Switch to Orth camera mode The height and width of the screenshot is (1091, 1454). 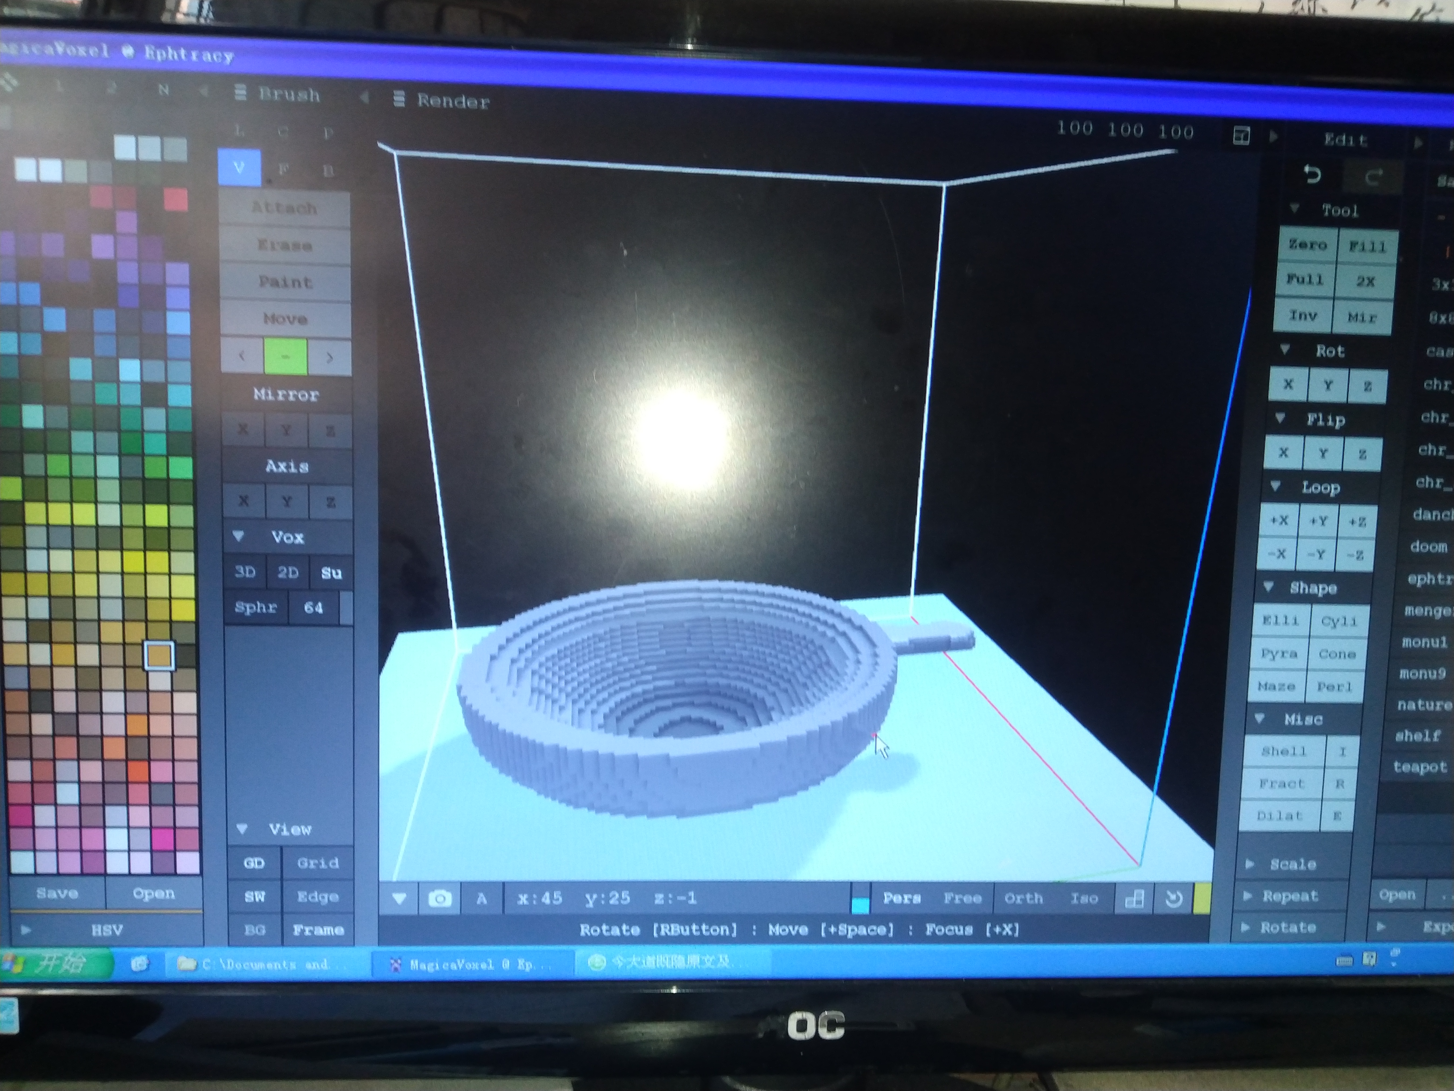pyautogui.click(x=1023, y=899)
